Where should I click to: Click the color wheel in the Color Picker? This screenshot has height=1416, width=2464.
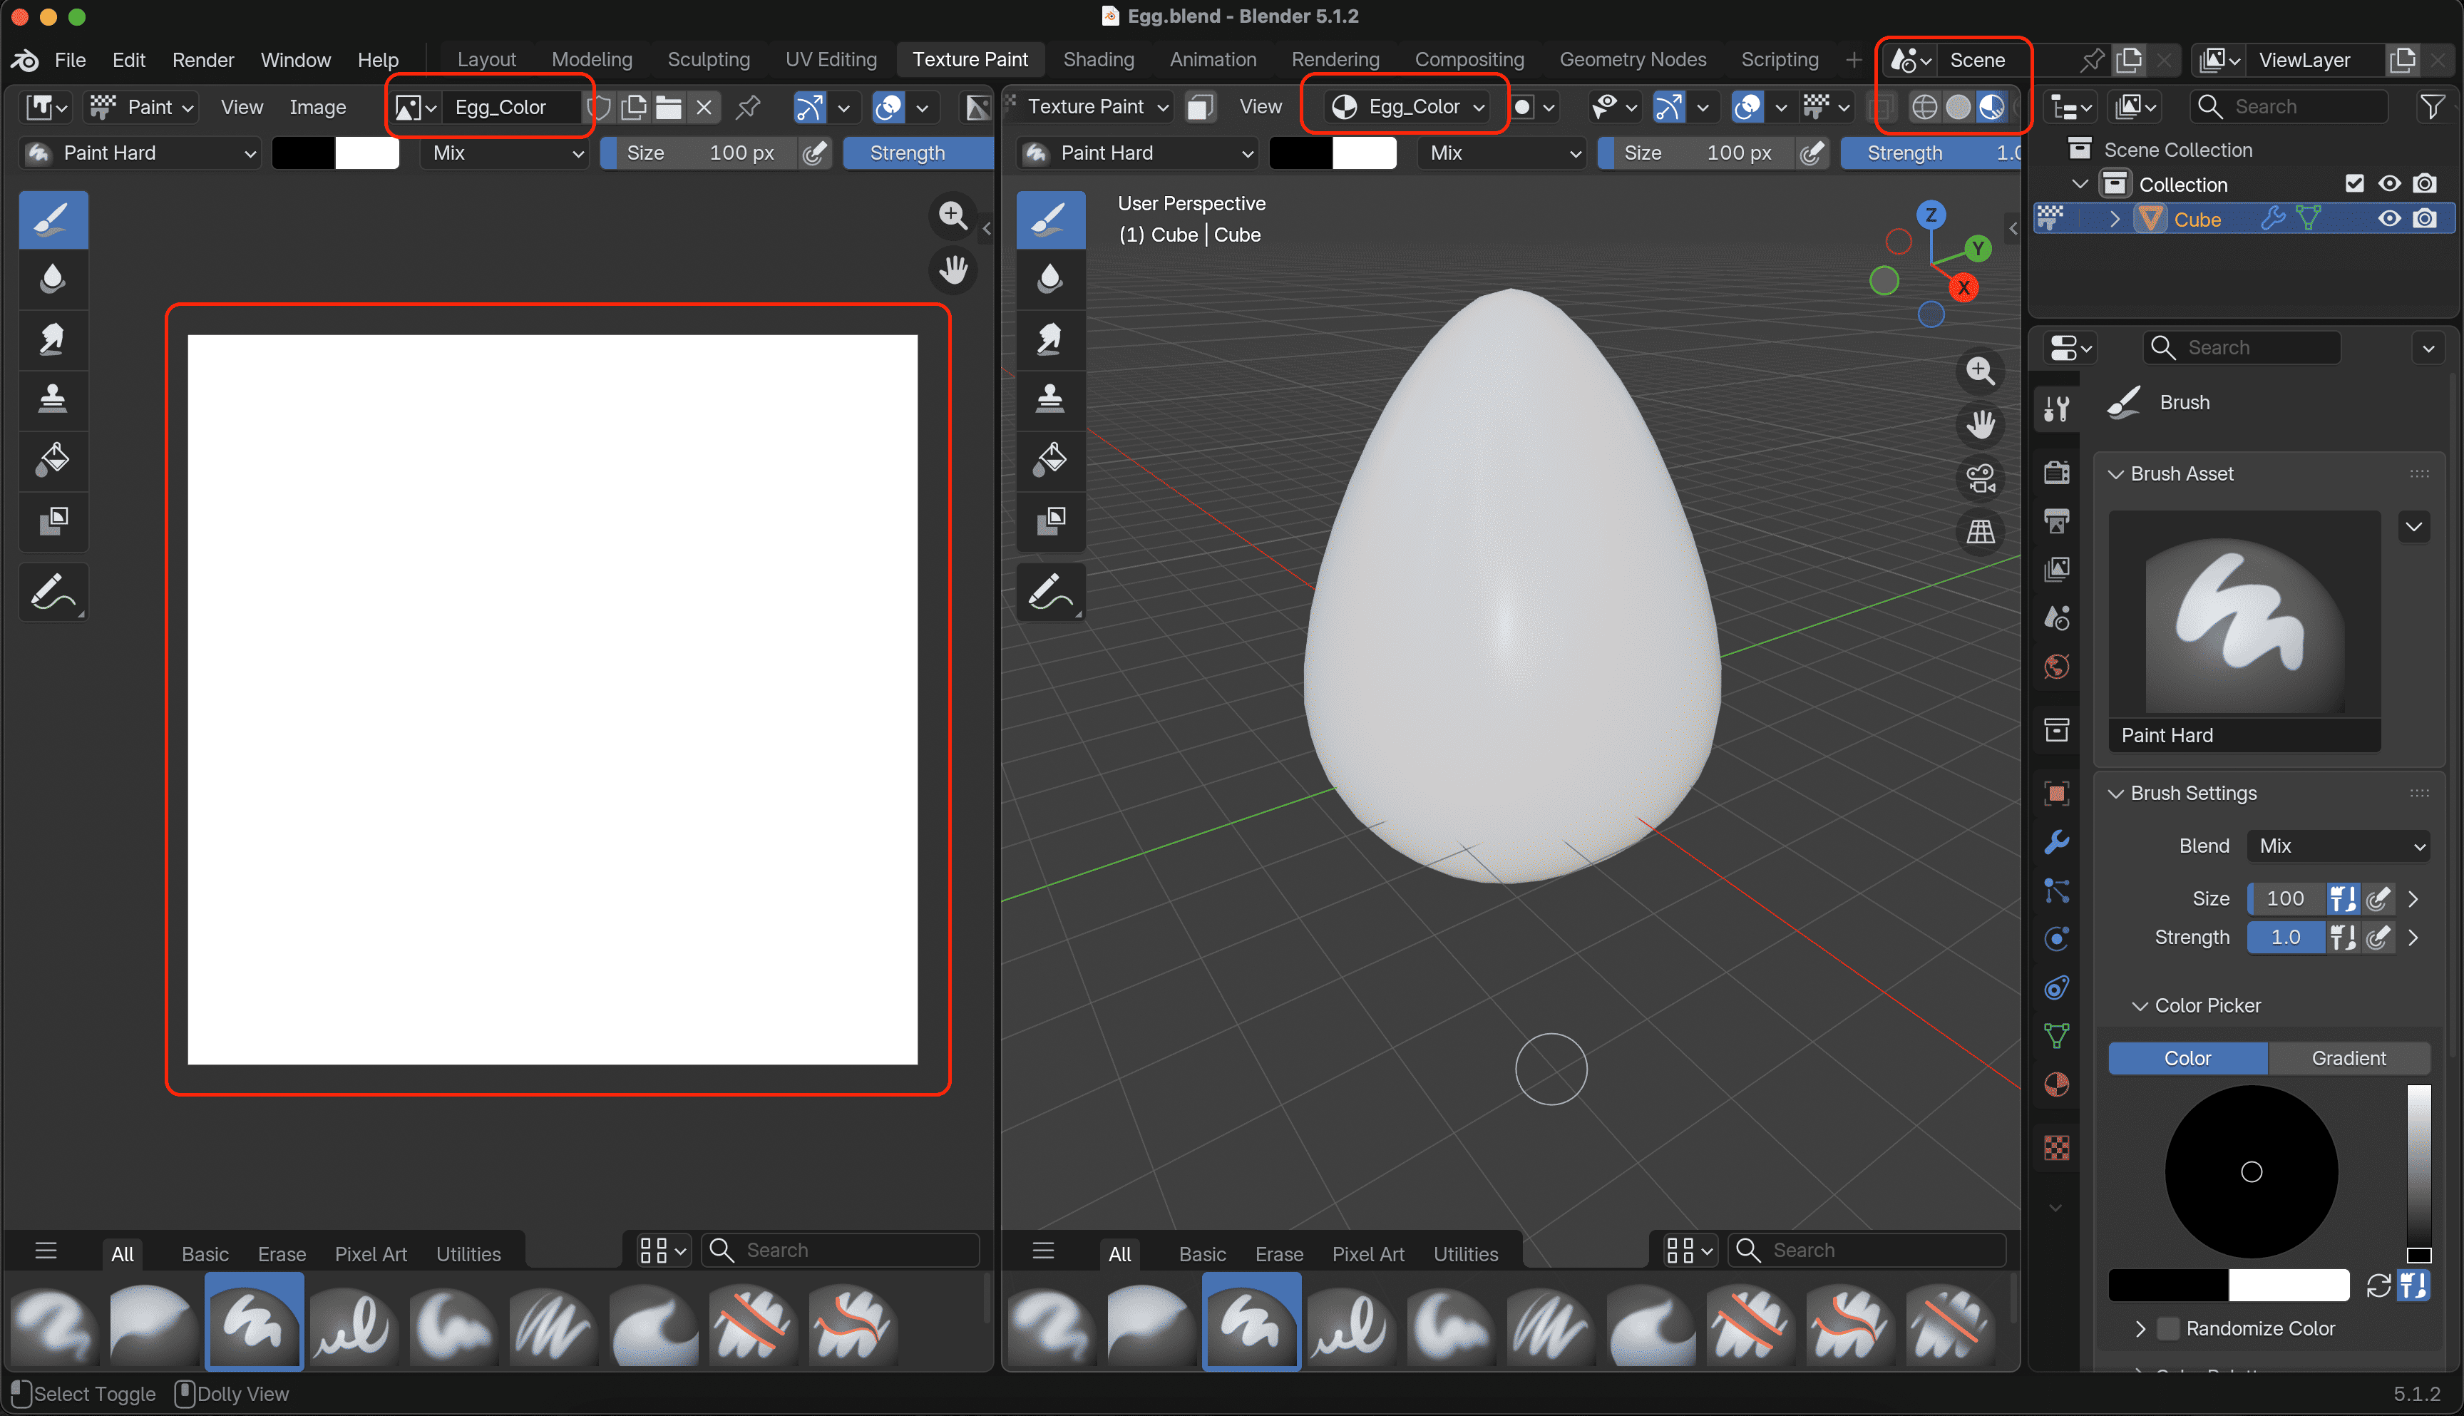click(x=2251, y=1172)
